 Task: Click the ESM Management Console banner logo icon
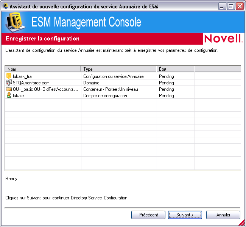tap(16, 22)
